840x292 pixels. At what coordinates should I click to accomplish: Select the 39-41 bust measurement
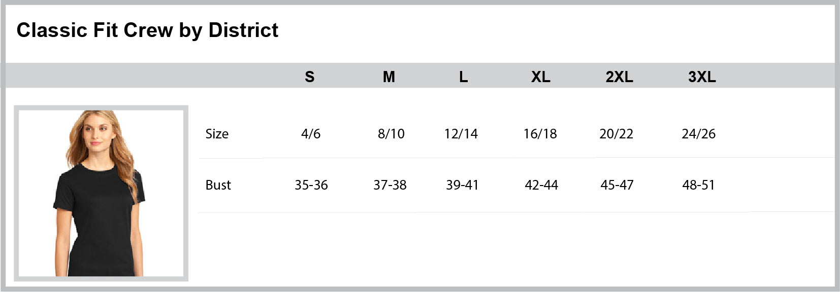pos(462,185)
